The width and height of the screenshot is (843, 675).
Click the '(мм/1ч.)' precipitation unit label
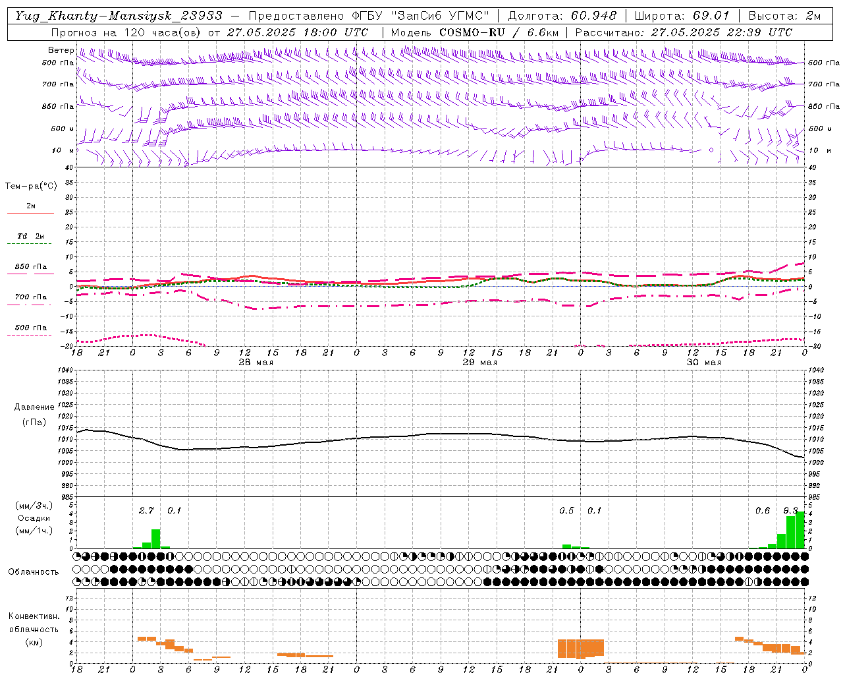[34, 531]
